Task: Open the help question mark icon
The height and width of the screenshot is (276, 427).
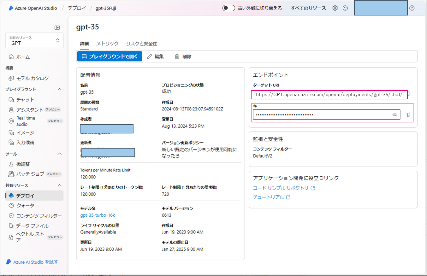Action: click(412, 8)
